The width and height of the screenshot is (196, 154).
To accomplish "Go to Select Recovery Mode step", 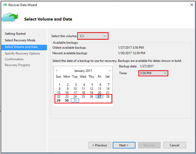I will (x=20, y=40).
